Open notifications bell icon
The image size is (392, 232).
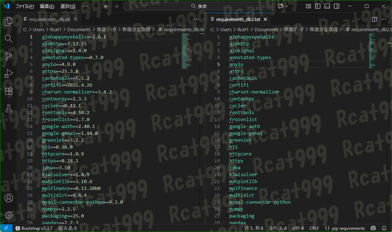click(x=384, y=228)
